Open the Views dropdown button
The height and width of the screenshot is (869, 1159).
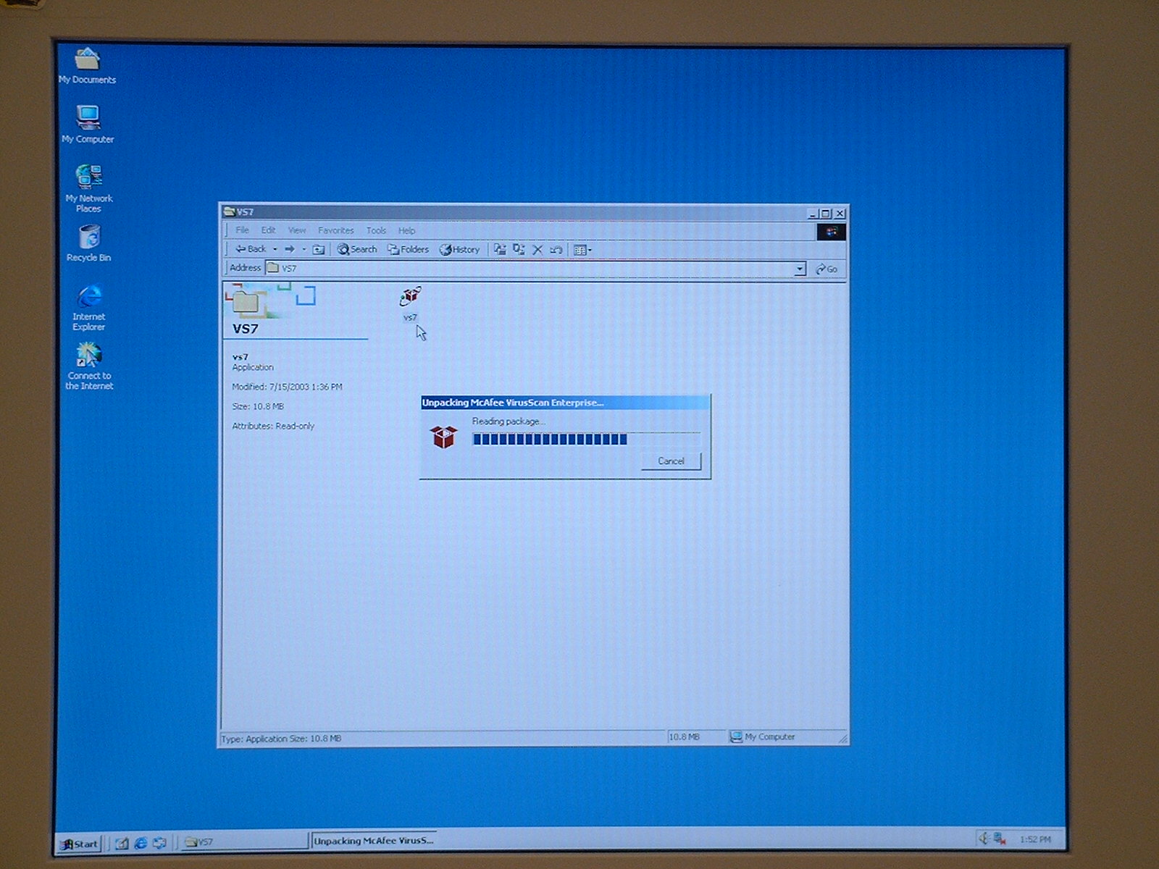pyautogui.click(x=582, y=251)
